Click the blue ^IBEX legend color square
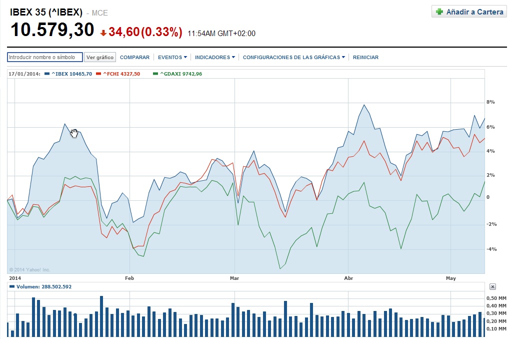This screenshot has height=339, width=522. point(47,74)
